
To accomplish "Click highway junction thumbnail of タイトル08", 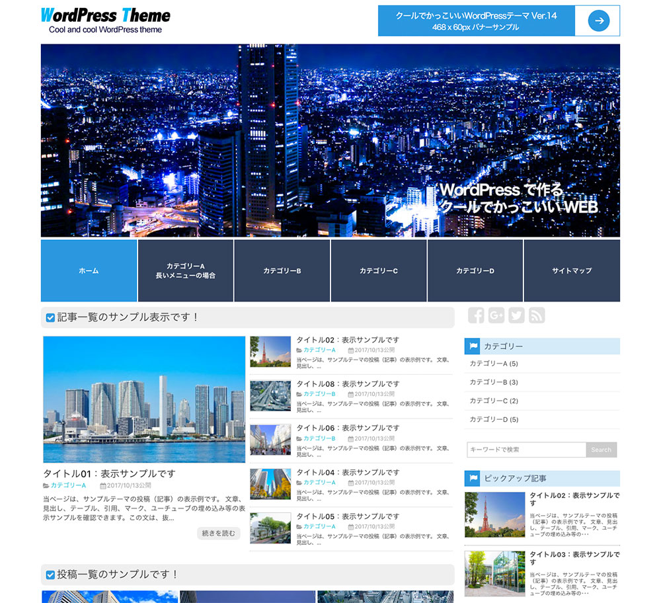I will point(270,395).
